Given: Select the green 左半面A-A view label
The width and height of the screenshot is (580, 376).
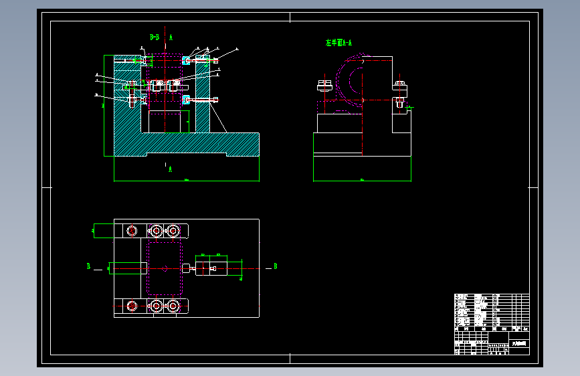Looking at the screenshot, I should [339, 43].
